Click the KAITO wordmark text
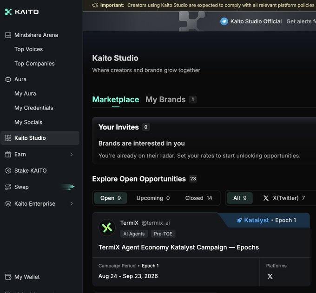The image size is (316, 293). pos(27,12)
